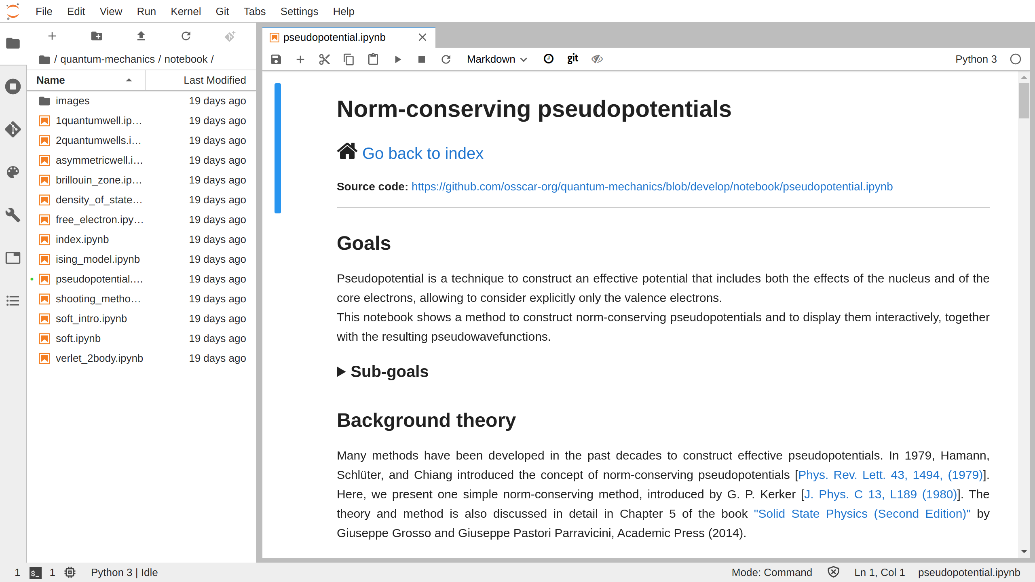Toggle the checkpoint clock icon in toolbar
This screenshot has height=582, width=1035.
click(x=548, y=59)
